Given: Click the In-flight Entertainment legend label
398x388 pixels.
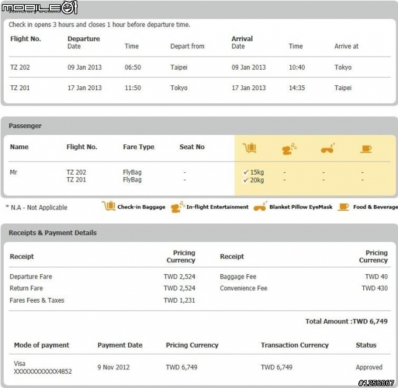Looking at the screenshot, I should click(x=217, y=207).
